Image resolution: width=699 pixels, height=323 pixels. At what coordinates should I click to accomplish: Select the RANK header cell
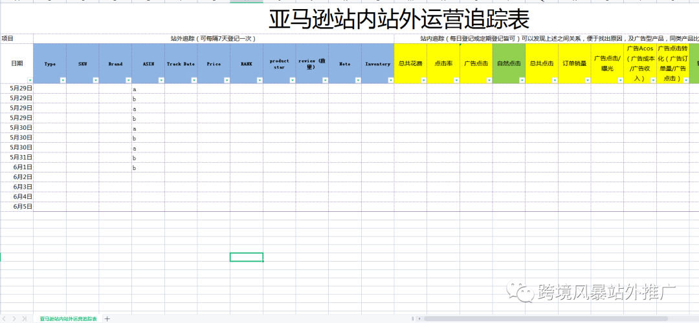point(247,63)
